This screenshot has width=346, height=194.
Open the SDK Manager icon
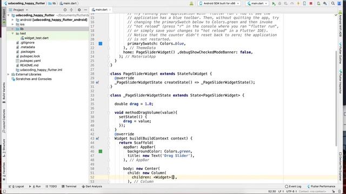pos(325,3)
